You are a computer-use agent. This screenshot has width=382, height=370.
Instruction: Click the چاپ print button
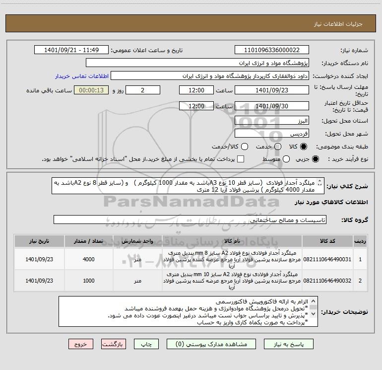tap(146, 344)
